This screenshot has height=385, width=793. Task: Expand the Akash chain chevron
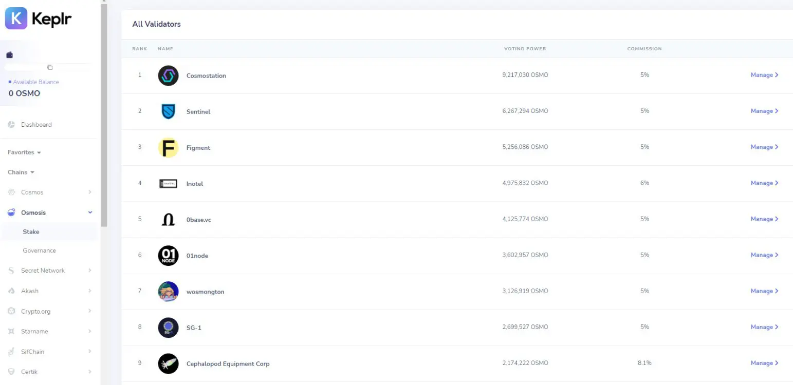point(90,291)
